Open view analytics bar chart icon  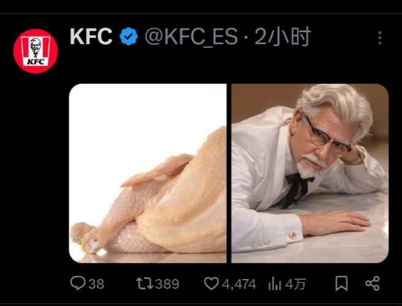click(x=274, y=283)
